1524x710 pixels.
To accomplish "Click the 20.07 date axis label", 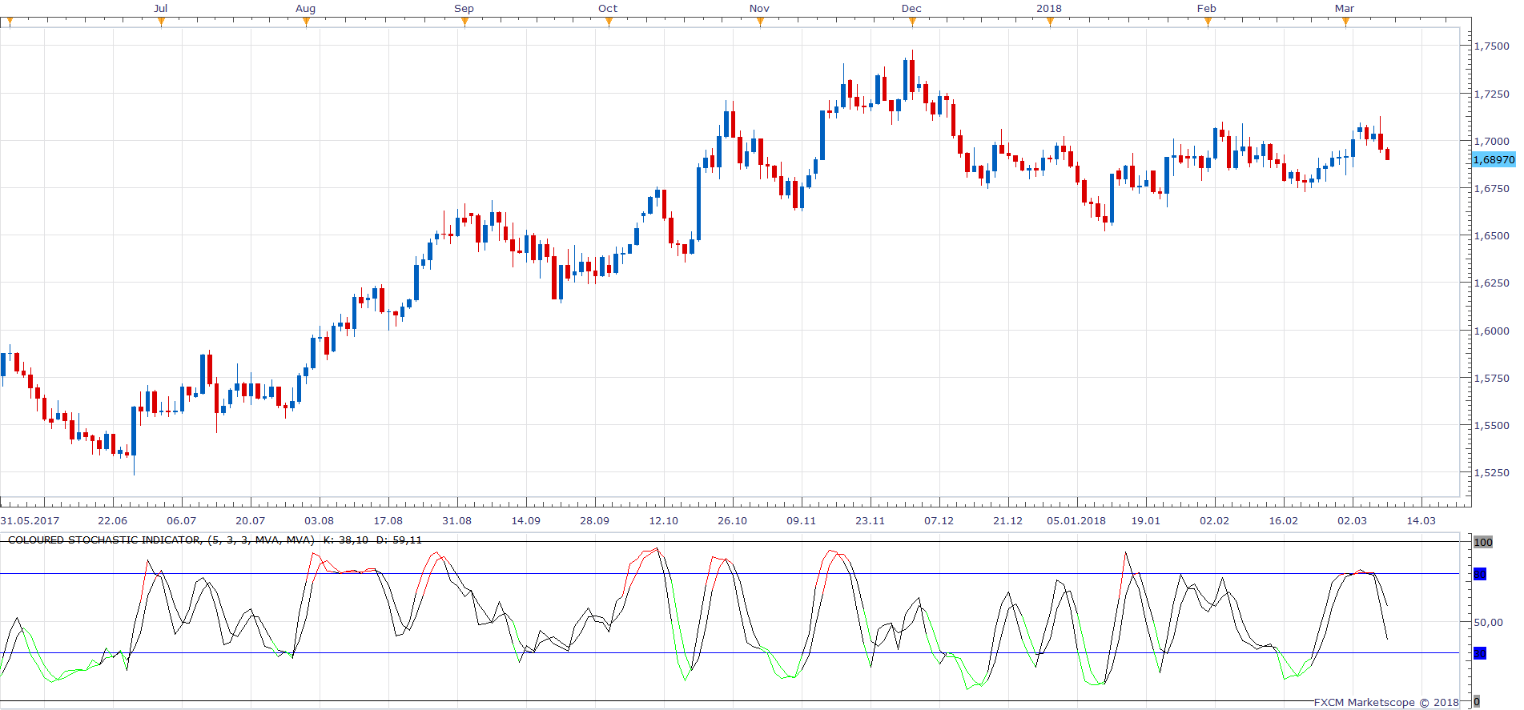I will [x=251, y=520].
